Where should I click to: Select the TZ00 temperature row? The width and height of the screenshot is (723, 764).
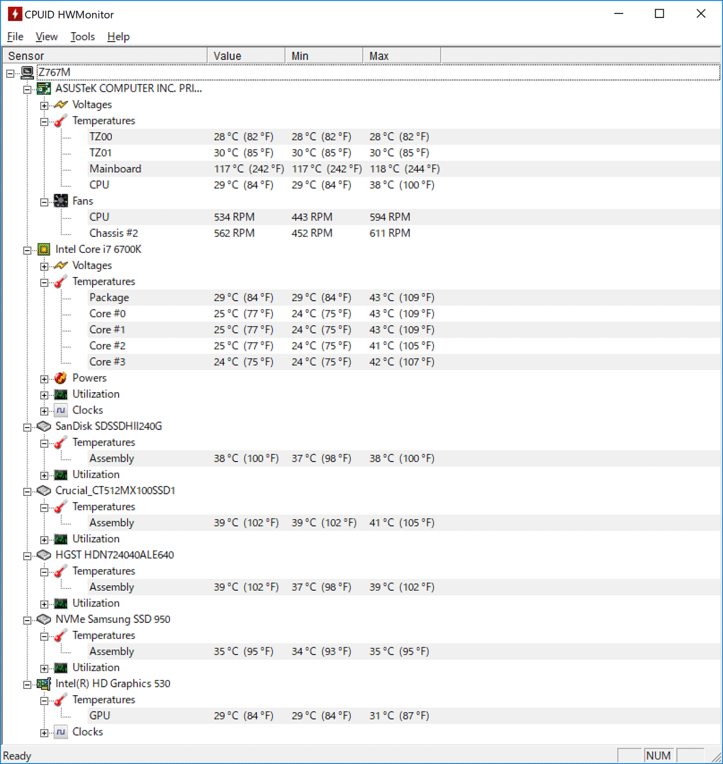click(x=404, y=137)
